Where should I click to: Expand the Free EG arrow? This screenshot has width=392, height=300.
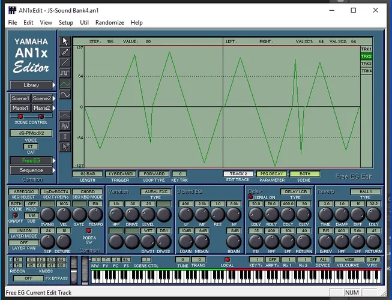[54, 161]
